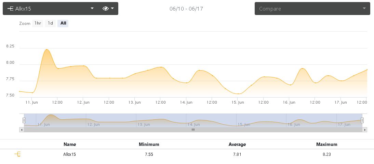Viewport: 374px width, 164px height.
Task: Click the Average column header
Action: 237,144
